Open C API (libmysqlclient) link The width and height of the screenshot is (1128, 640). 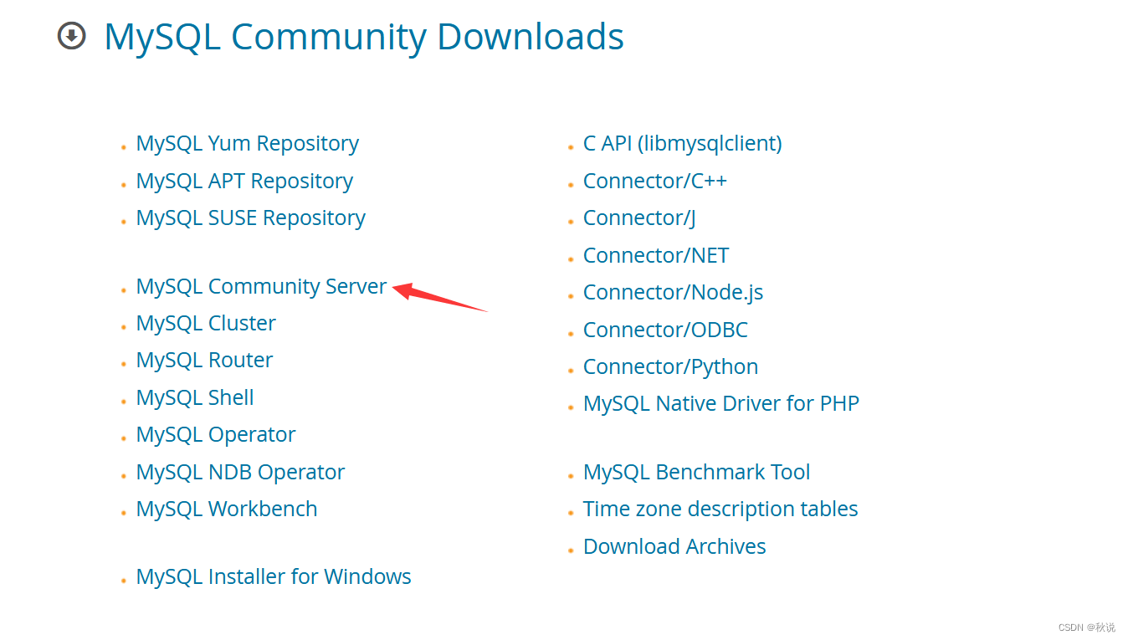click(682, 144)
